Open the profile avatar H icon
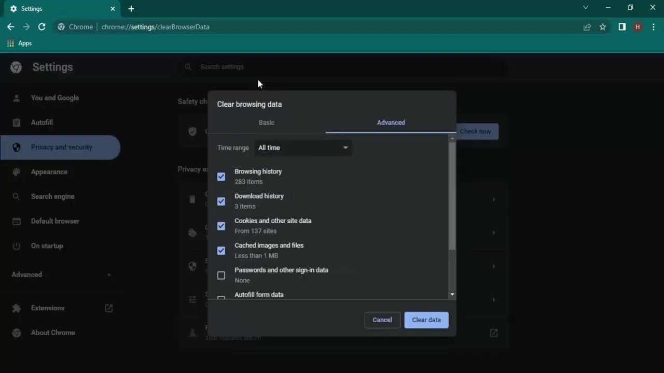664x373 pixels. [638, 27]
